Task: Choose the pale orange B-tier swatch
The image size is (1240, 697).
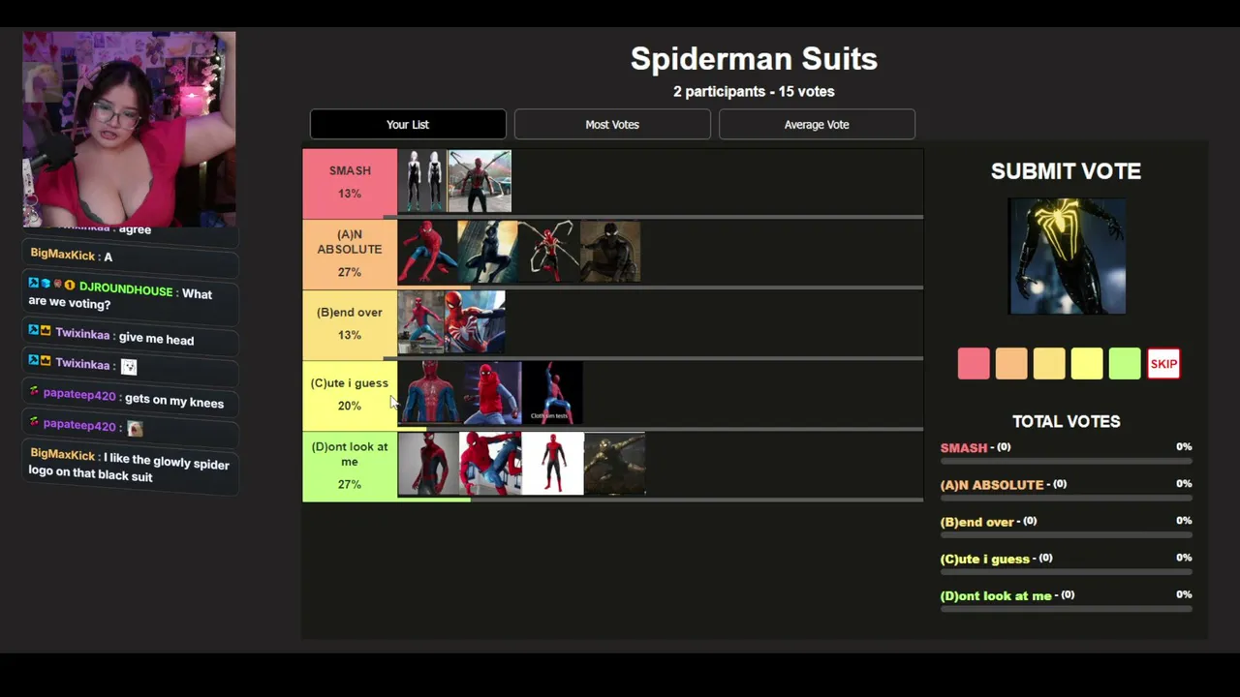Action: (x=1049, y=364)
